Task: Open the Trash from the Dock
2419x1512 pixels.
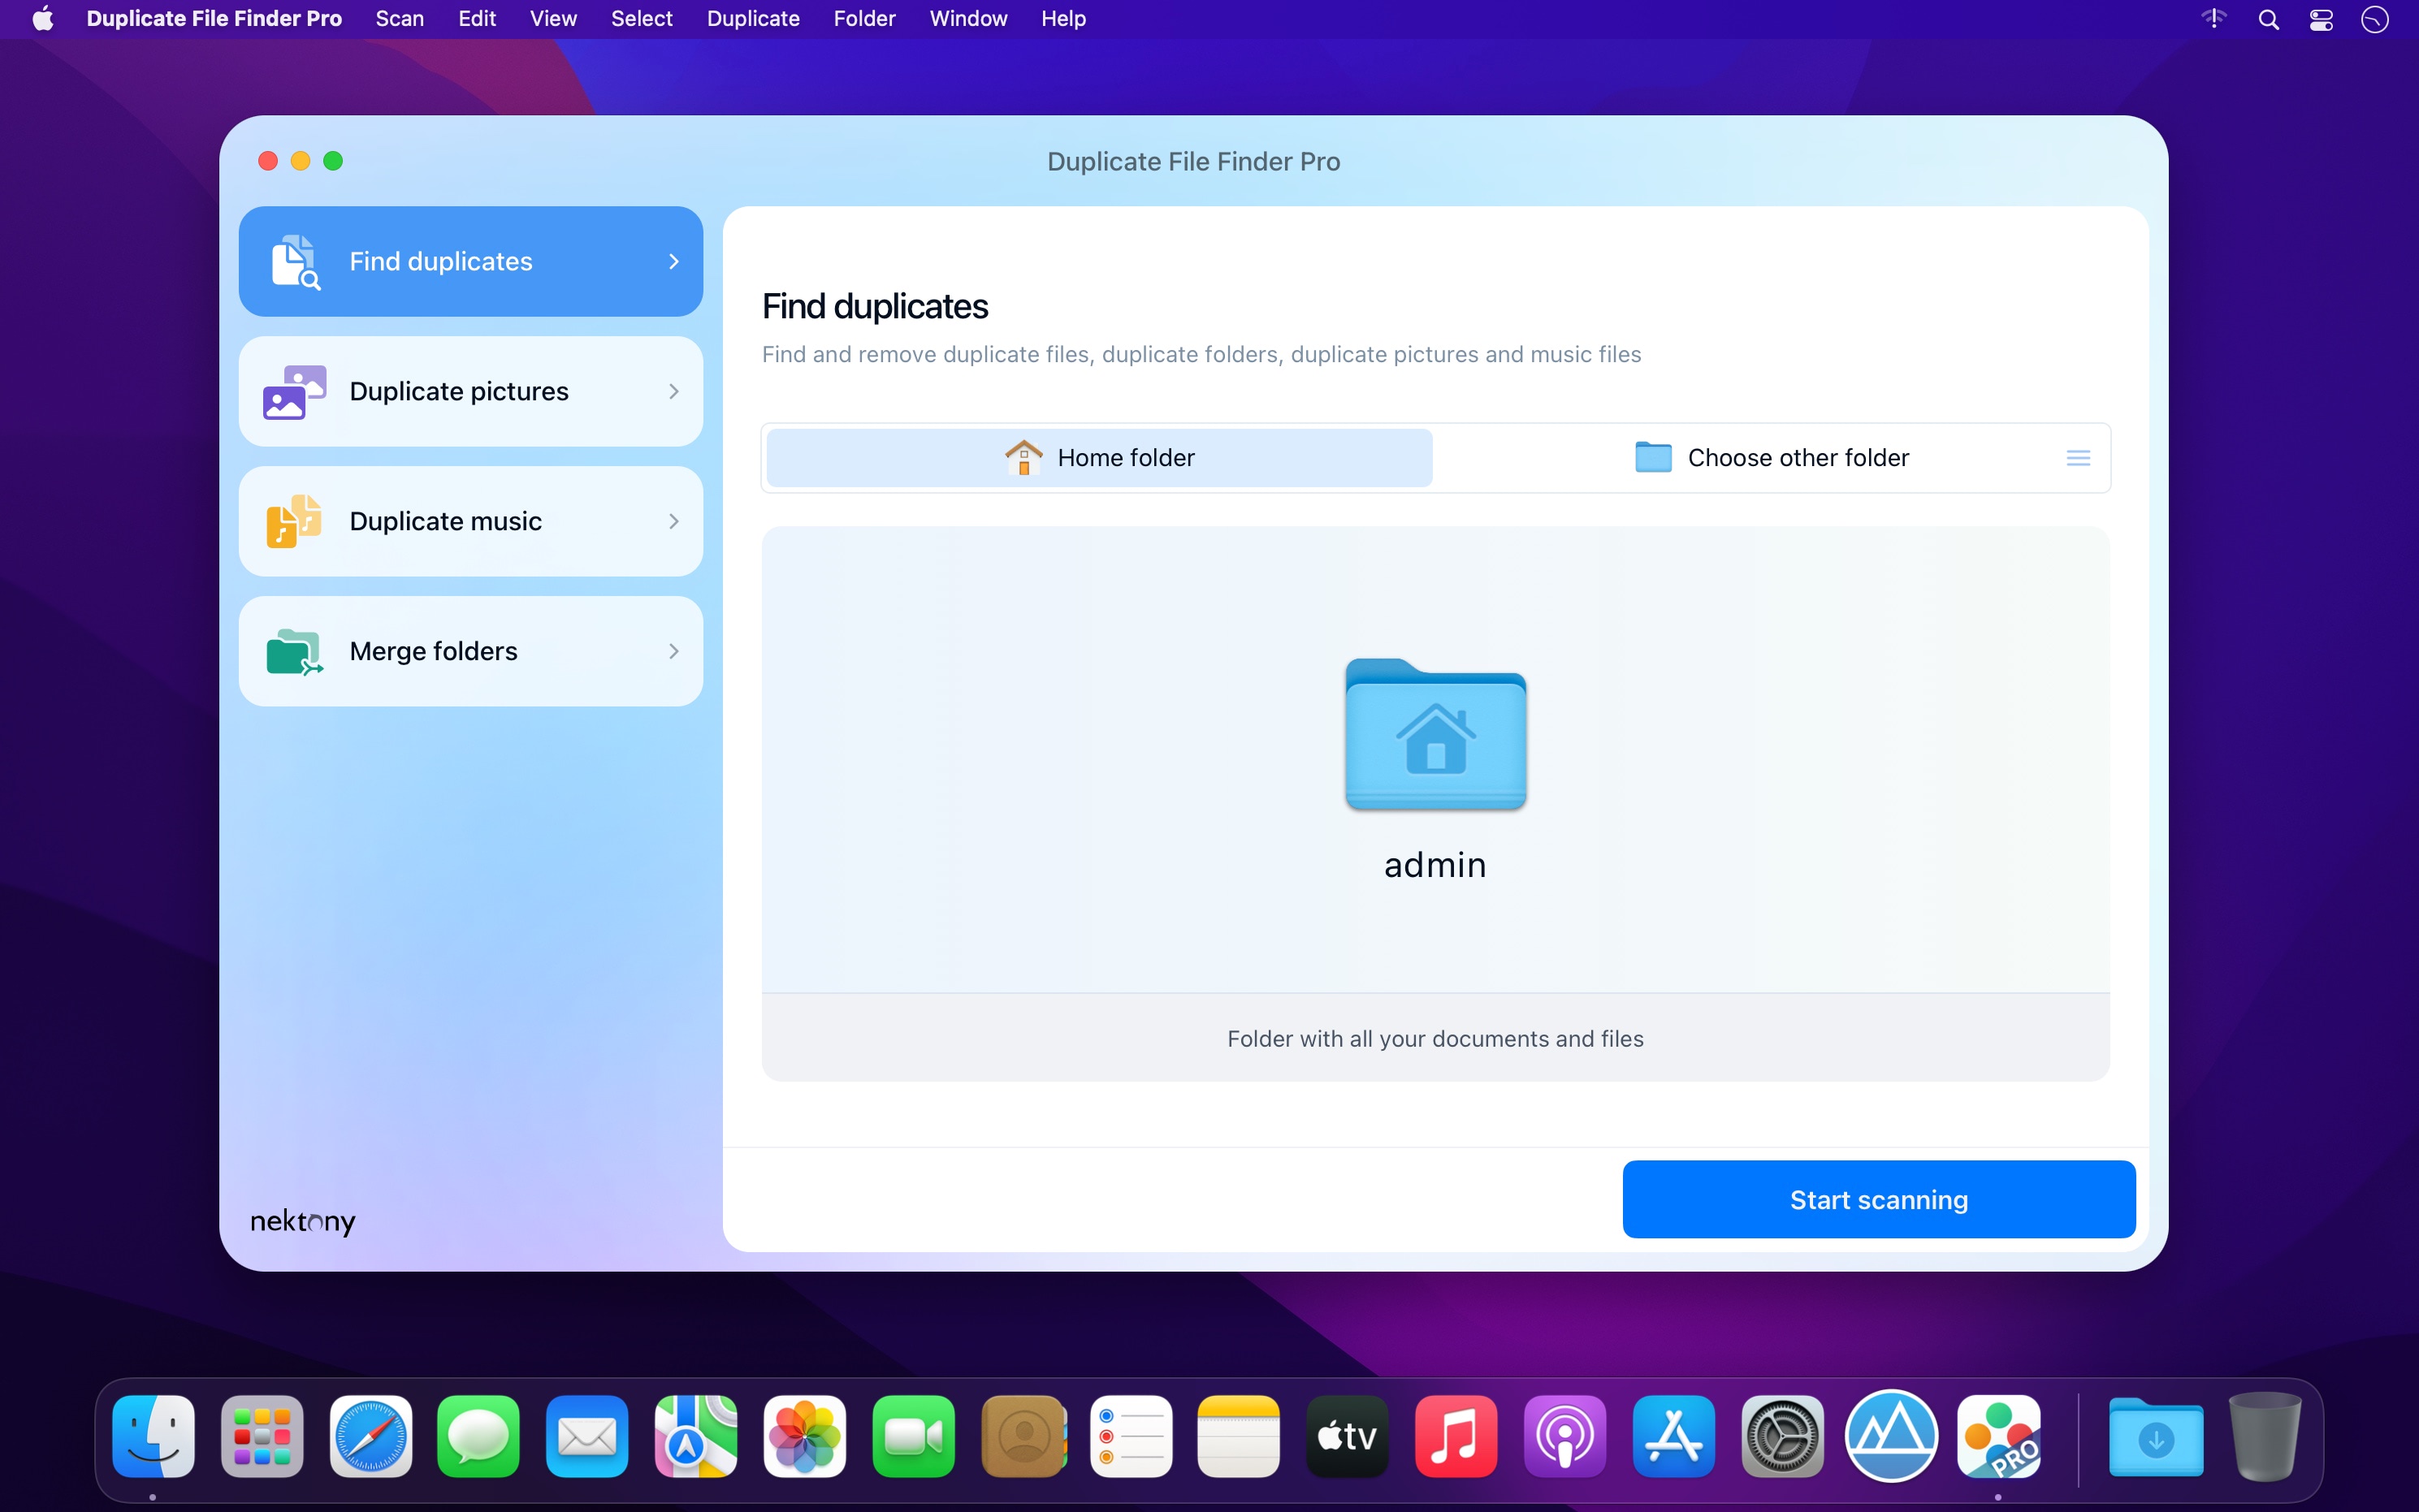Action: pos(2265,1436)
